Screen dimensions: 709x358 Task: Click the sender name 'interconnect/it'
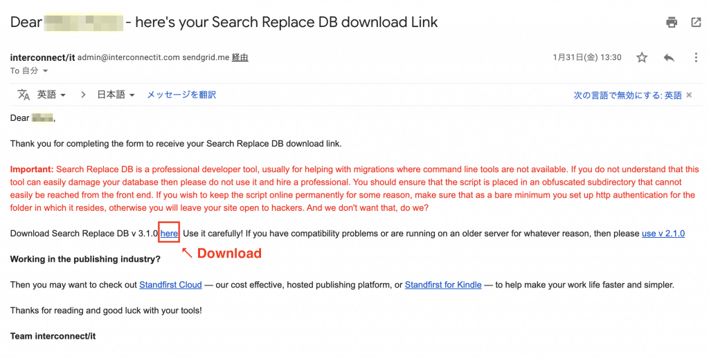42,57
